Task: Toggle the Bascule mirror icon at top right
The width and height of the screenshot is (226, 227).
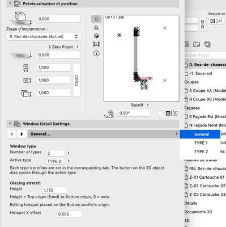Action: click(213, 21)
